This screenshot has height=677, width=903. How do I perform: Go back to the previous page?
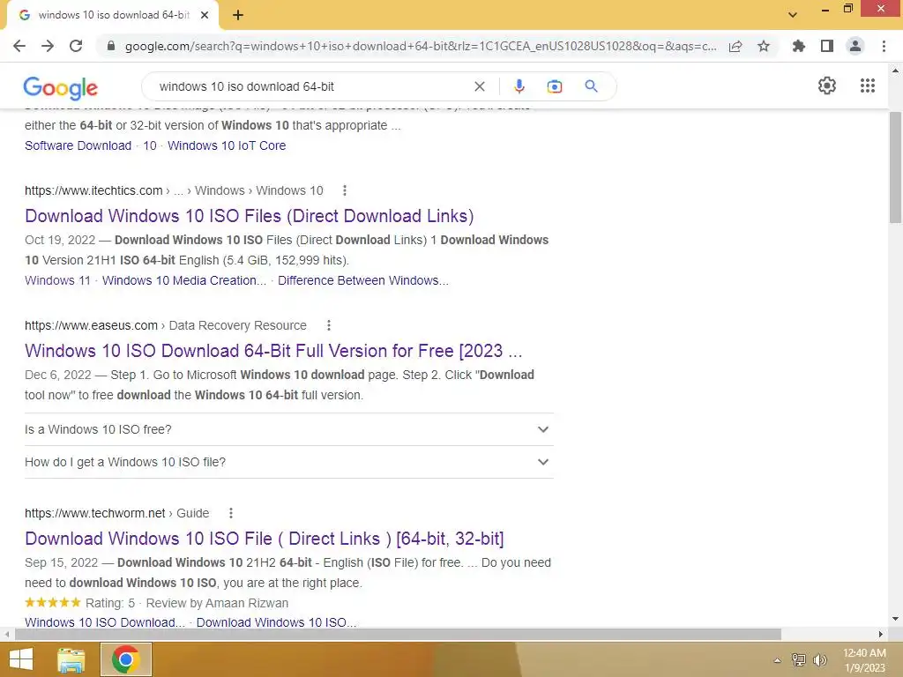point(19,46)
